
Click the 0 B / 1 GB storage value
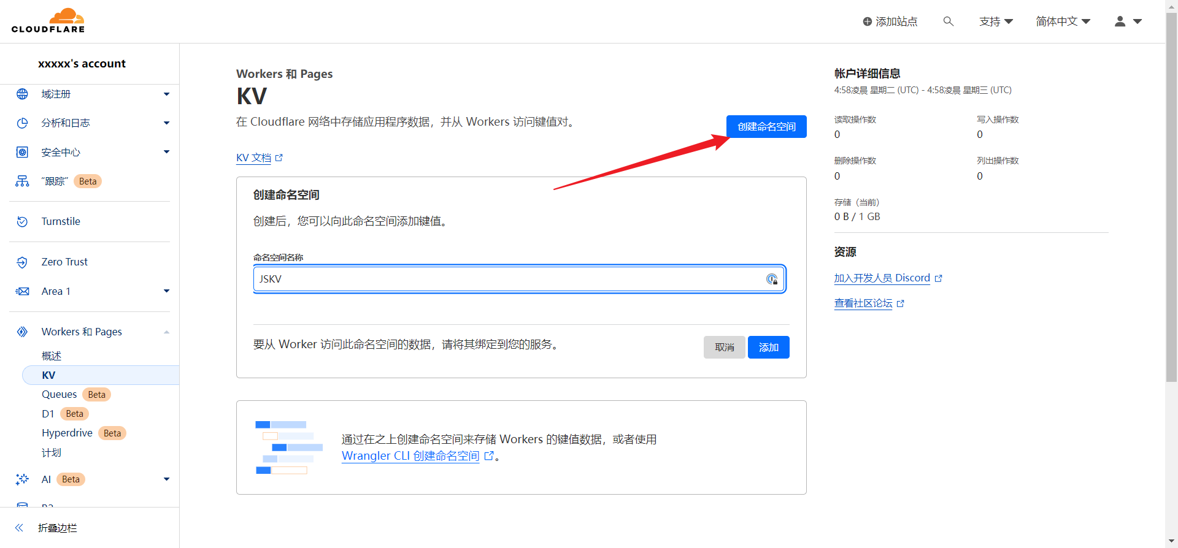tap(857, 216)
